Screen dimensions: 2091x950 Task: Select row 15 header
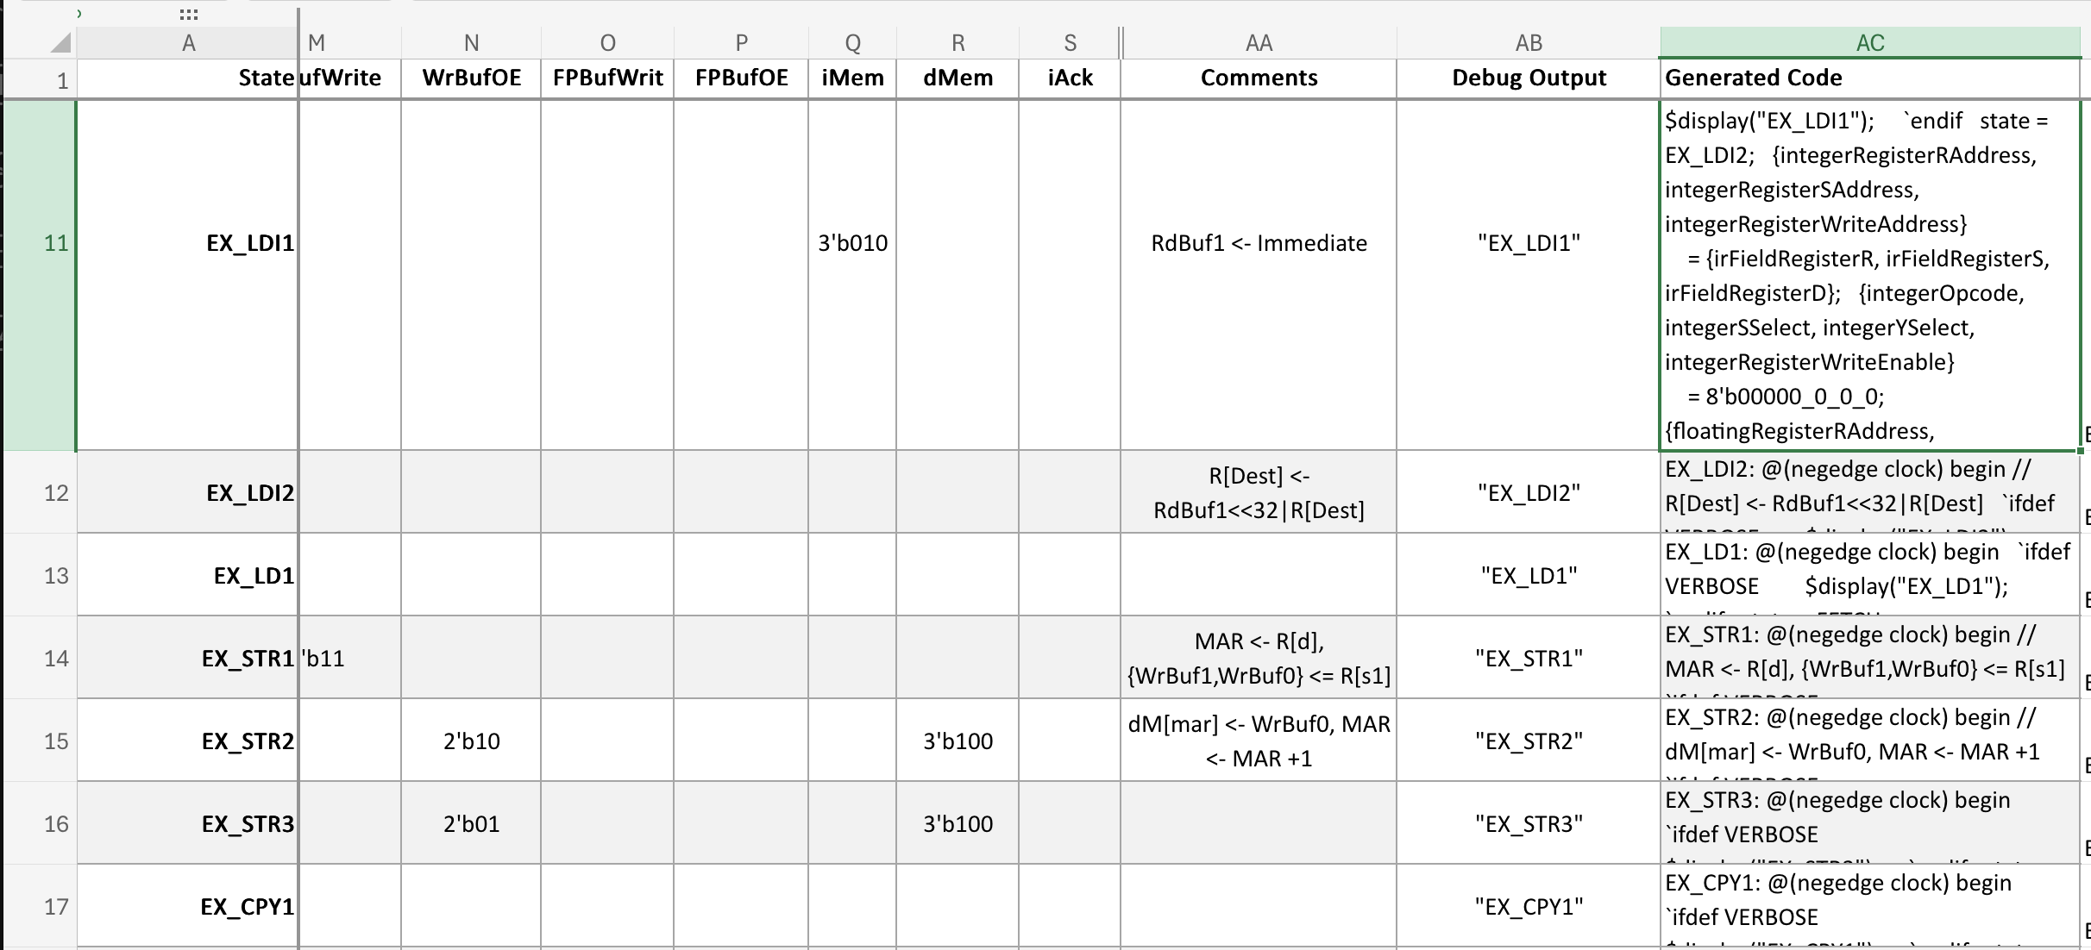coord(56,741)
